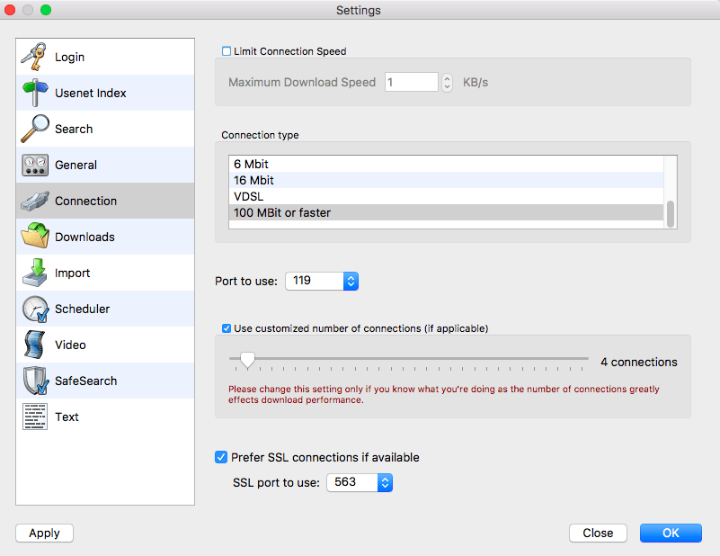
Task: Click the Connection network plug icon
Action: point(35,202)
